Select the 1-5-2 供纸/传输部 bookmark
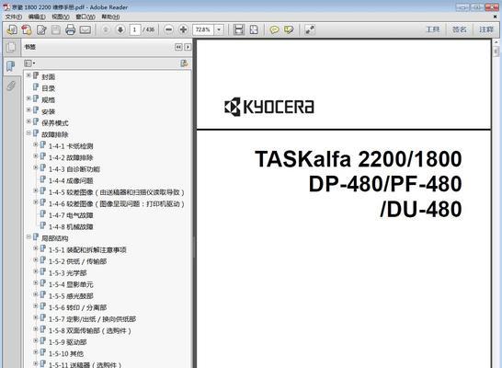This screenshot has width=502, height=368. [x=77, y=261]
